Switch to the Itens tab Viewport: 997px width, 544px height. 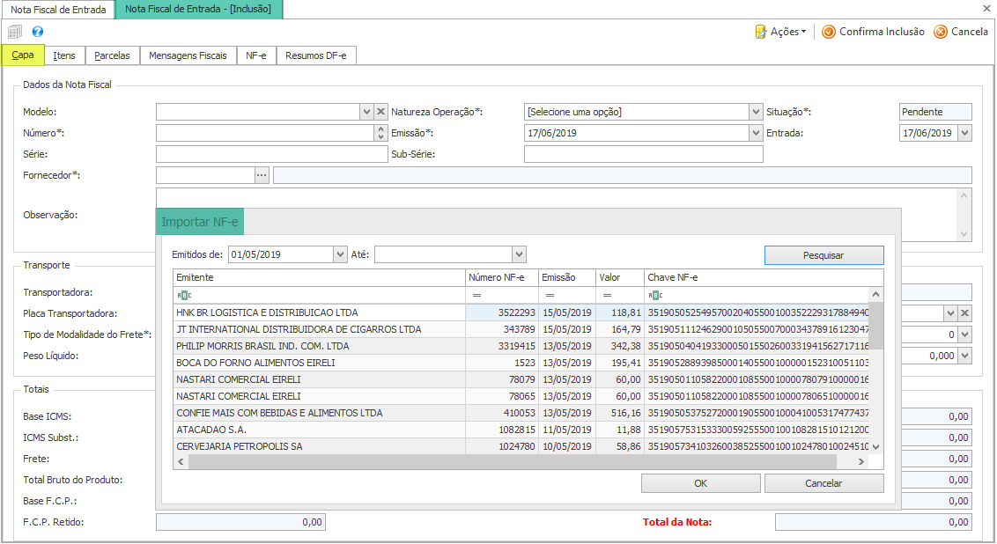tap(64, 55)
